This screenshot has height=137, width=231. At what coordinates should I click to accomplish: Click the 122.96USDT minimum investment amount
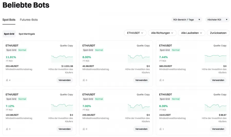pos(12,115)
